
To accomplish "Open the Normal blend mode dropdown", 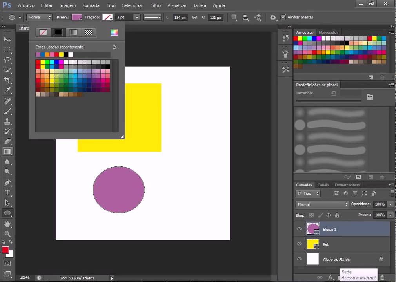I will coord(322,204).
